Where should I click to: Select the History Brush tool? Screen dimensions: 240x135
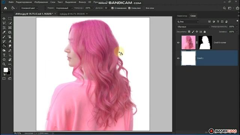(4, 42)
